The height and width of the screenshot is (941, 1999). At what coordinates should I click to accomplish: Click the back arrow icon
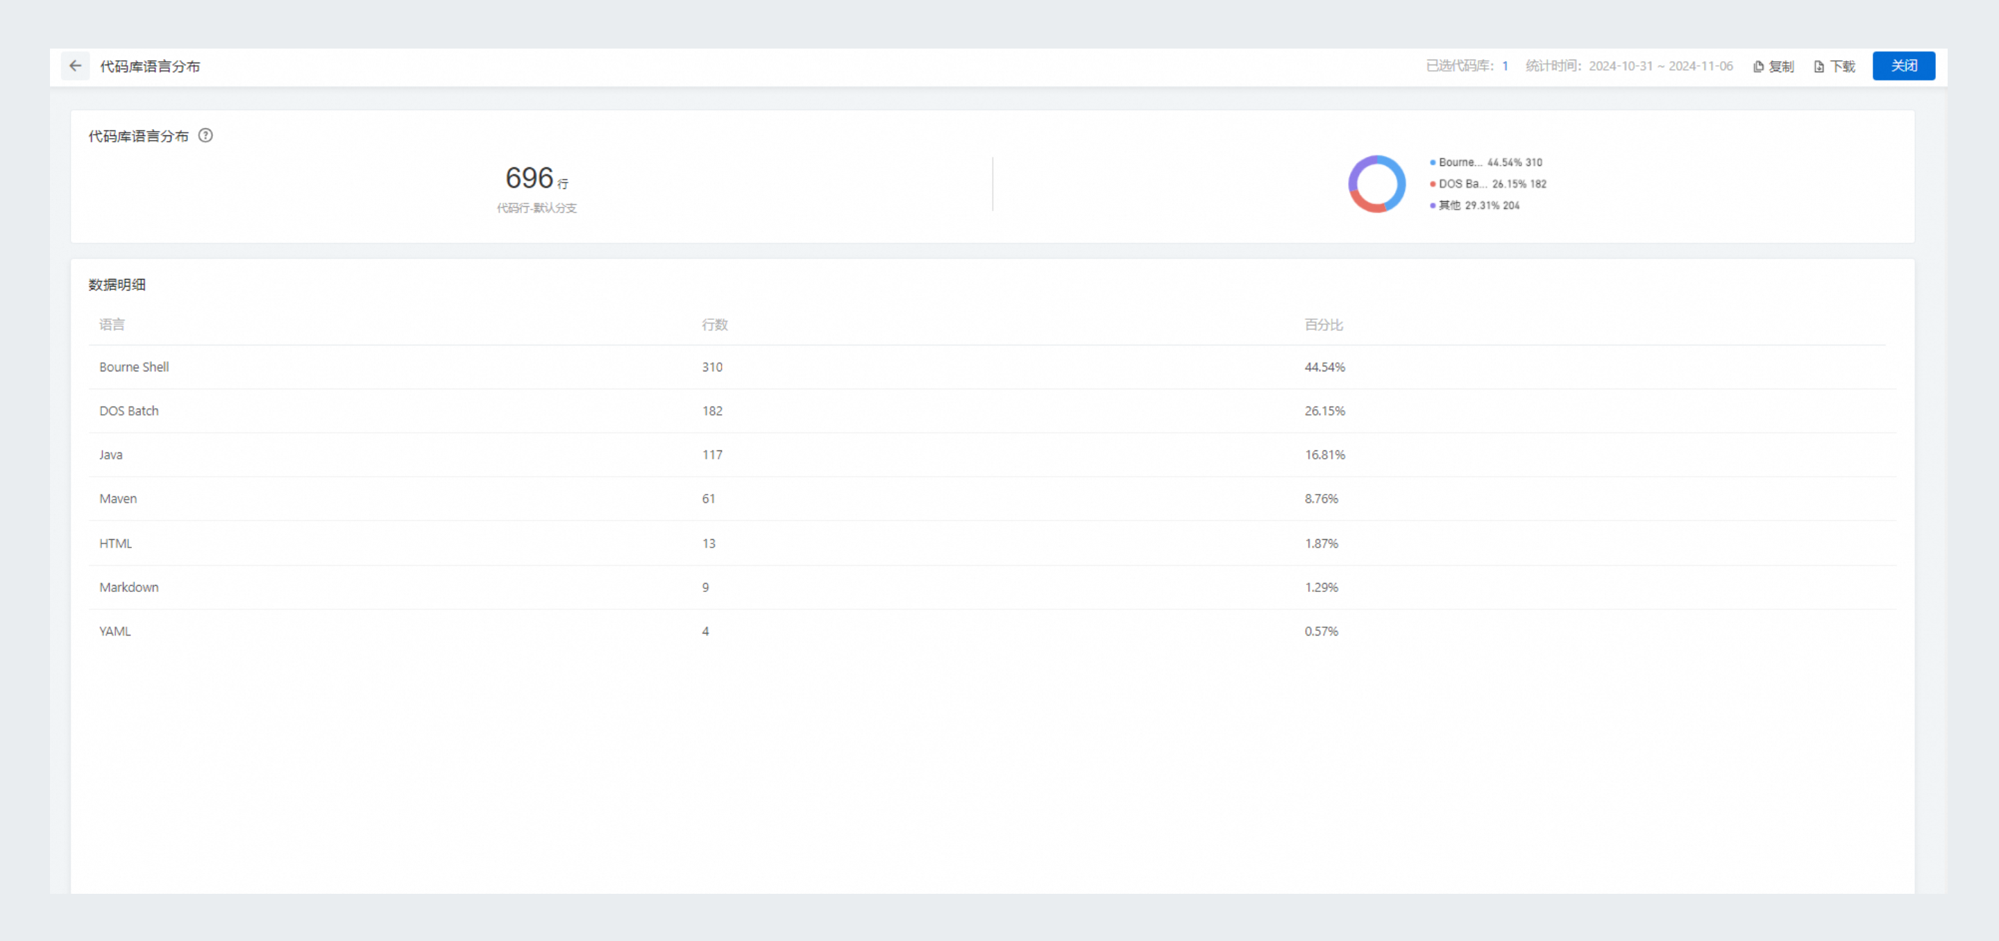[x=75, y=66]
